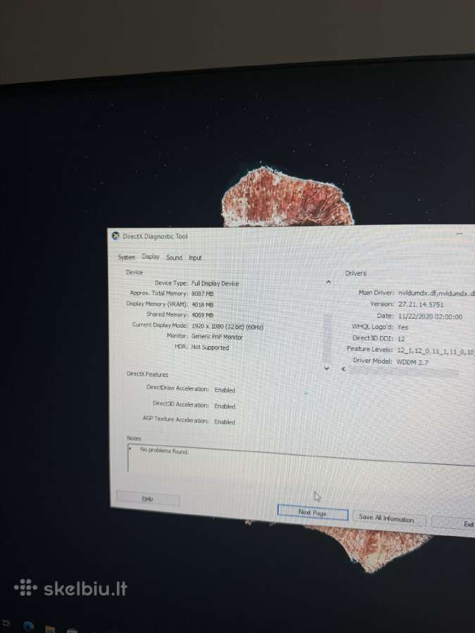Click Direct3D DDI value '12'
The width and height of the screenshot is (475, 633).
click(401, 339)
